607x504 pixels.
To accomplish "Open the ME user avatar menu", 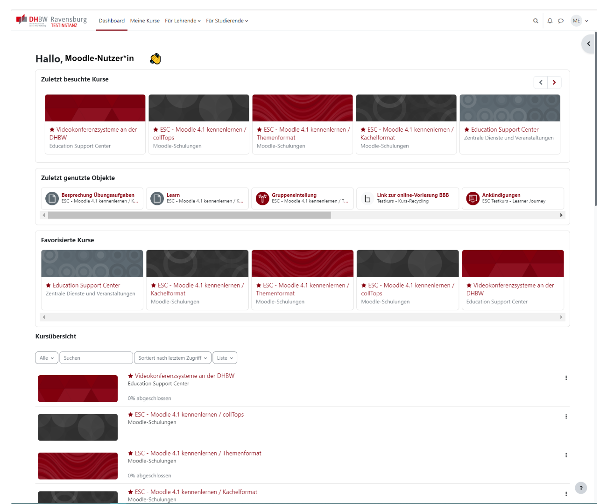I will tap(577, 21).
